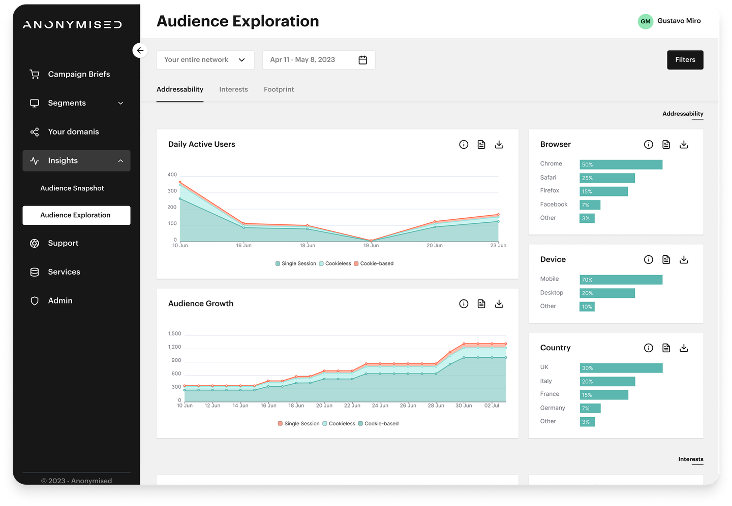Show info for Browser panel
The height and width of the screenshot is (506, 732).
[649, 145]
